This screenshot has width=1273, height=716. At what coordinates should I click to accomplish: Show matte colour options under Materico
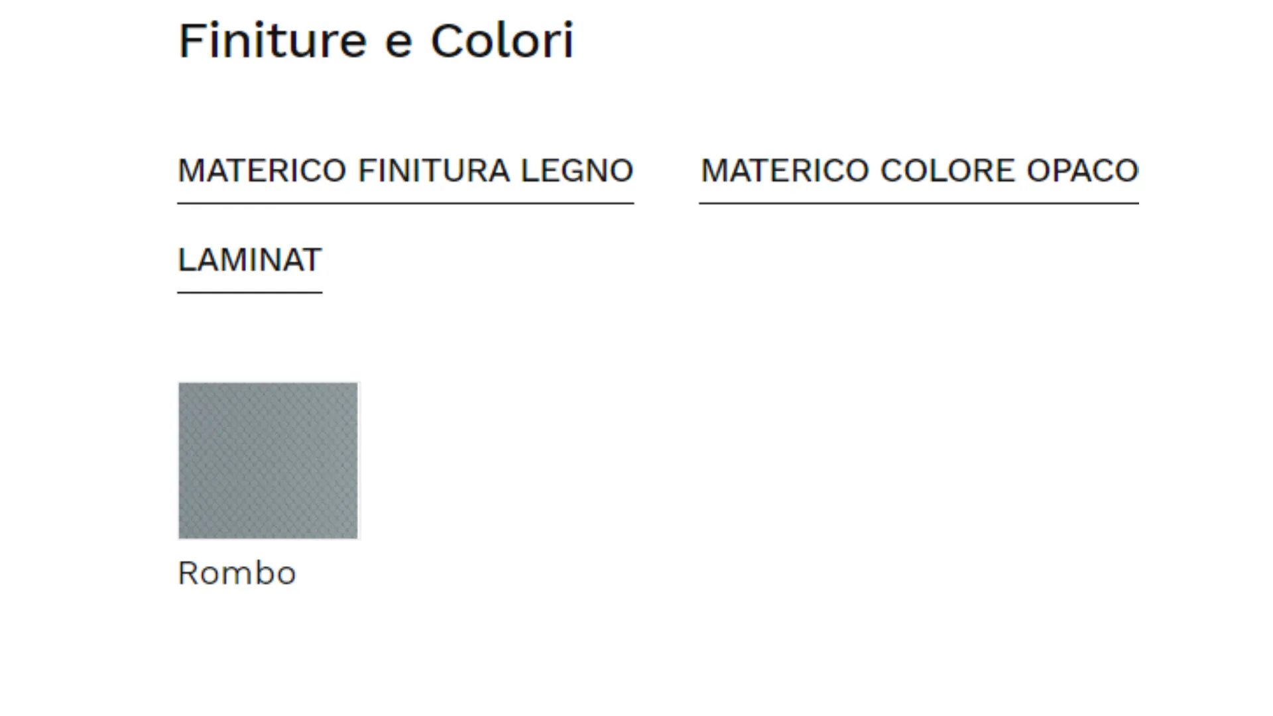(x=919, y=171)
